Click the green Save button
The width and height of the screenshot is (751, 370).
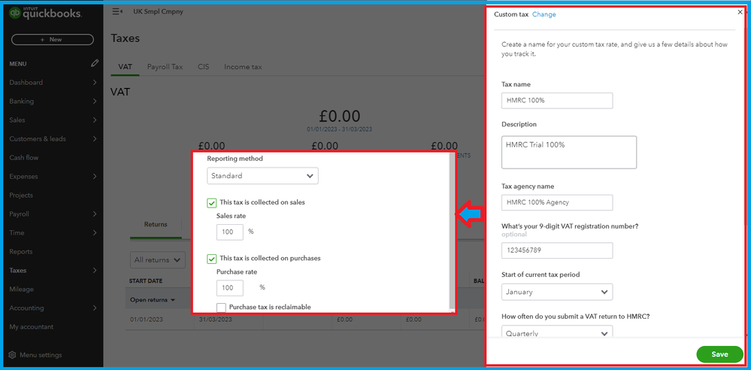pos(719,354)
